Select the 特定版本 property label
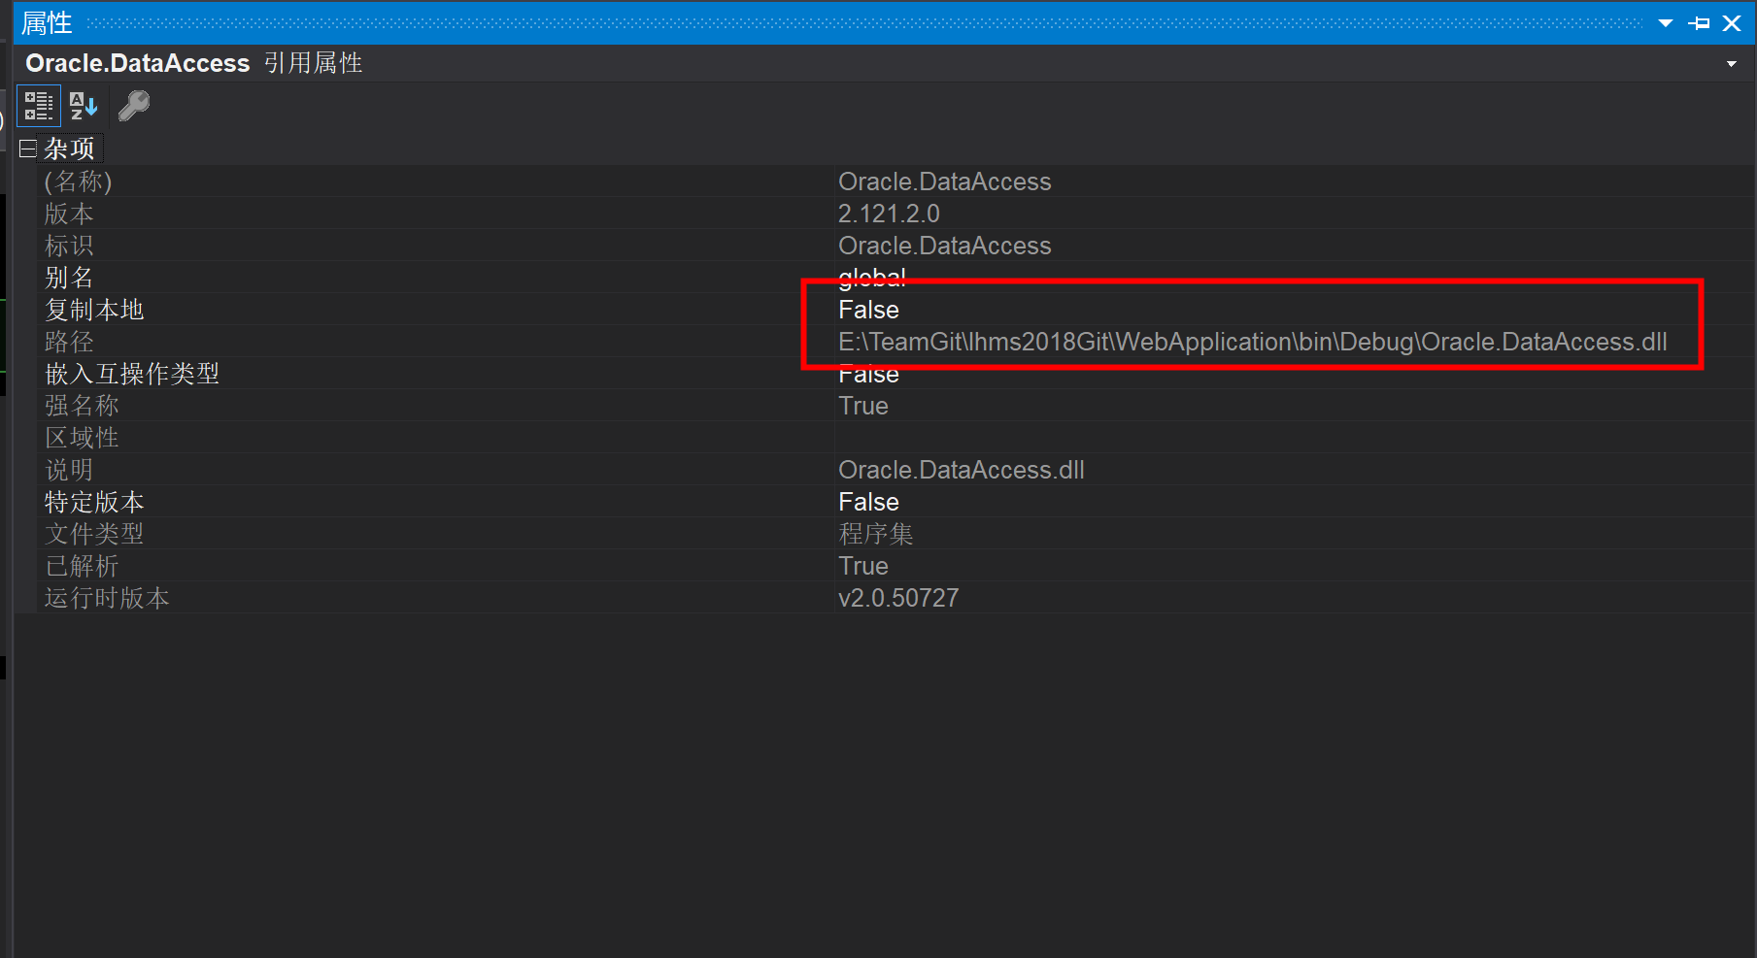 (x=94, y=502)
